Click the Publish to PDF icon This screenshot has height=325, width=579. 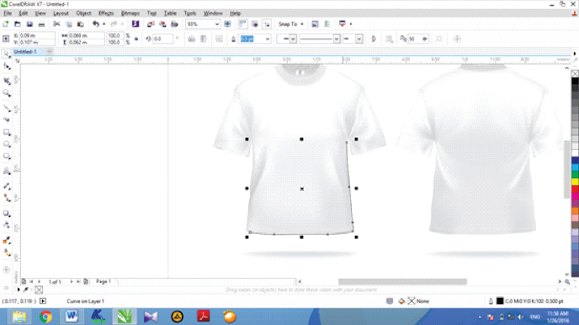point(174,24)
